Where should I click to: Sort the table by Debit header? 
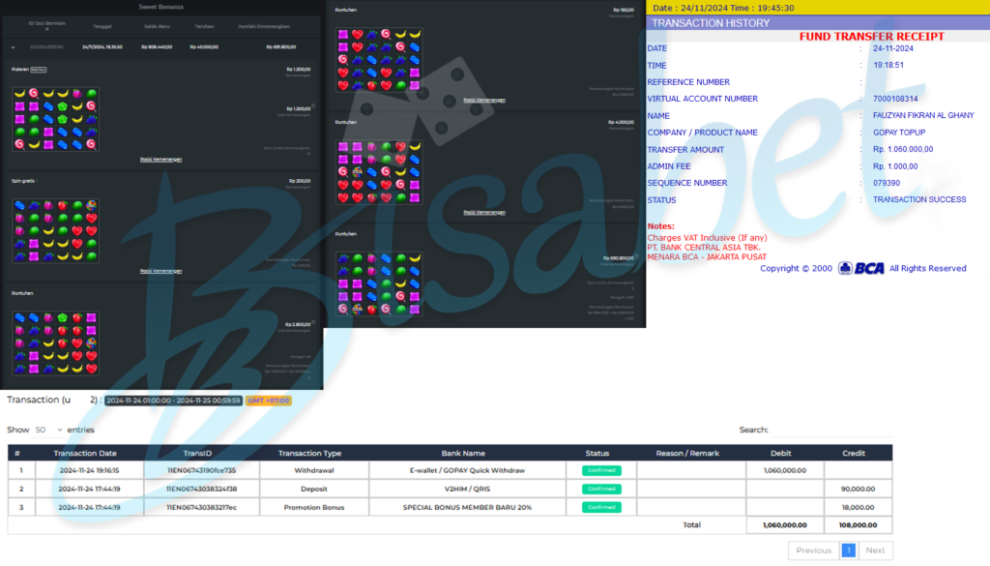[781, 453]
